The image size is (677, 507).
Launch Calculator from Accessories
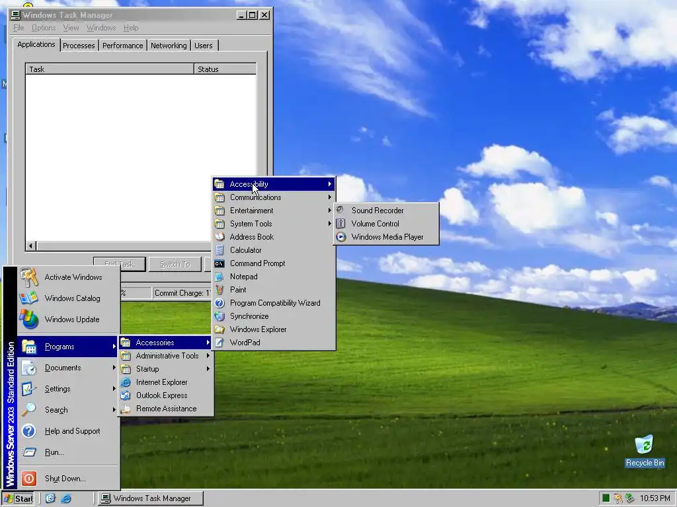(274, 250)
